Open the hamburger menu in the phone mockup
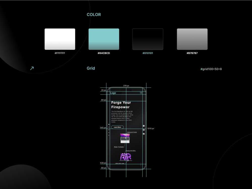Viewport: 252px width, 189px height. 141,93
